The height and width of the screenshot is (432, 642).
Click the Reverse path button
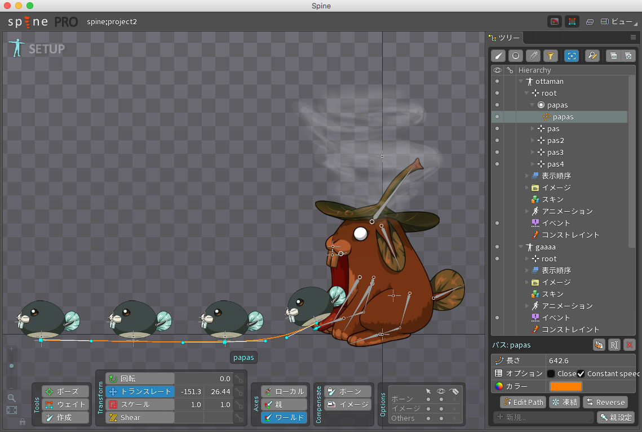pos(605,402)
